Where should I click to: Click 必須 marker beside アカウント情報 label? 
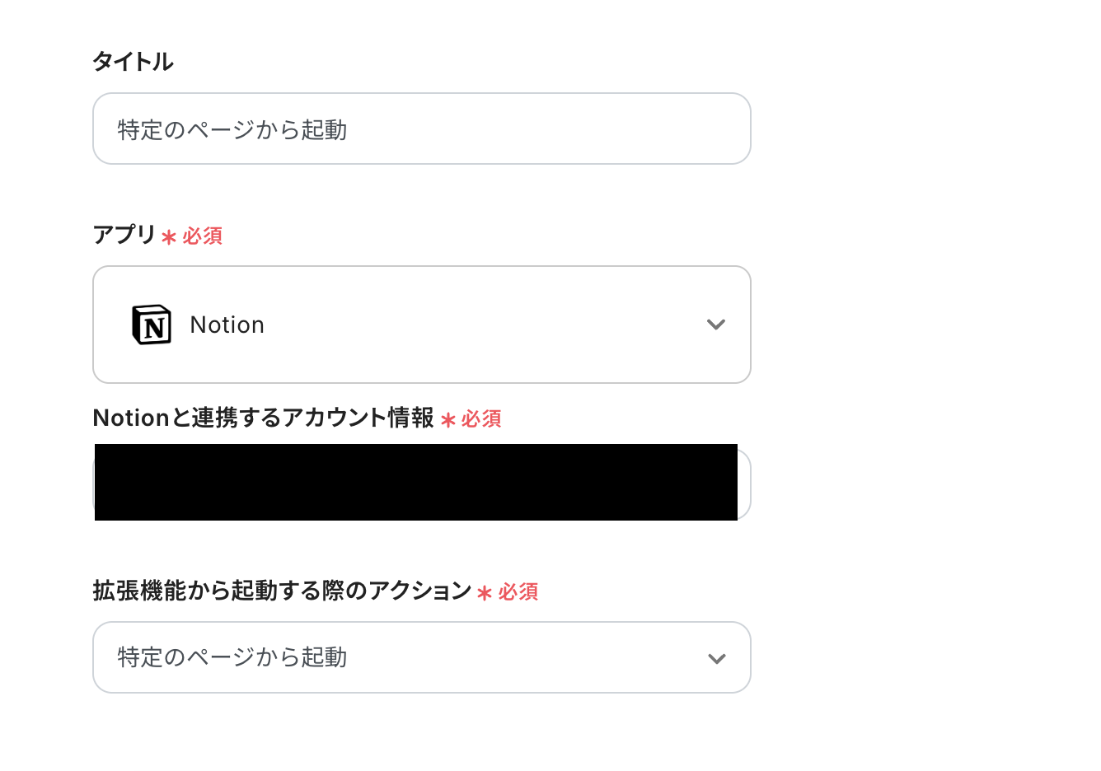coord(482,419)
